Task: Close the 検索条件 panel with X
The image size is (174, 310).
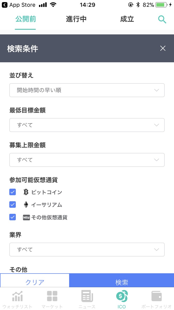Action: [x=163, y=48]
